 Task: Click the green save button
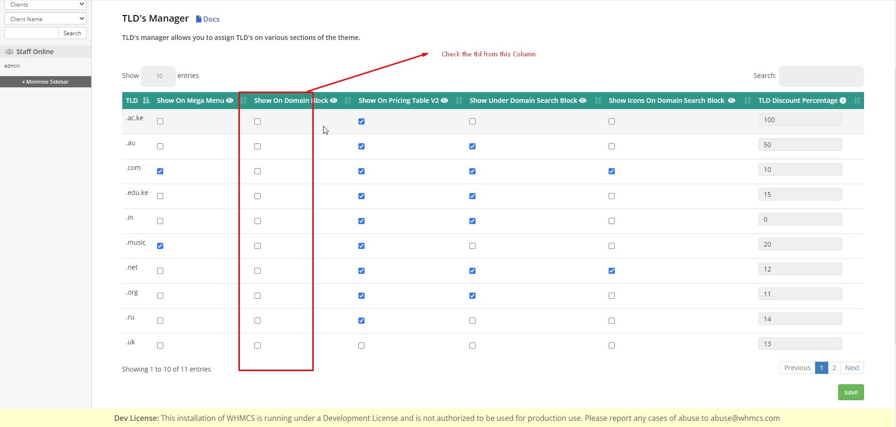coord(850,392)
